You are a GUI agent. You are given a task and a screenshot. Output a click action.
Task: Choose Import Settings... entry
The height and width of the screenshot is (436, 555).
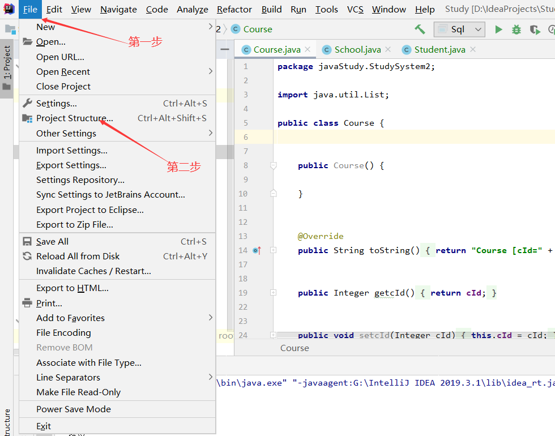(x=117, y=151)
